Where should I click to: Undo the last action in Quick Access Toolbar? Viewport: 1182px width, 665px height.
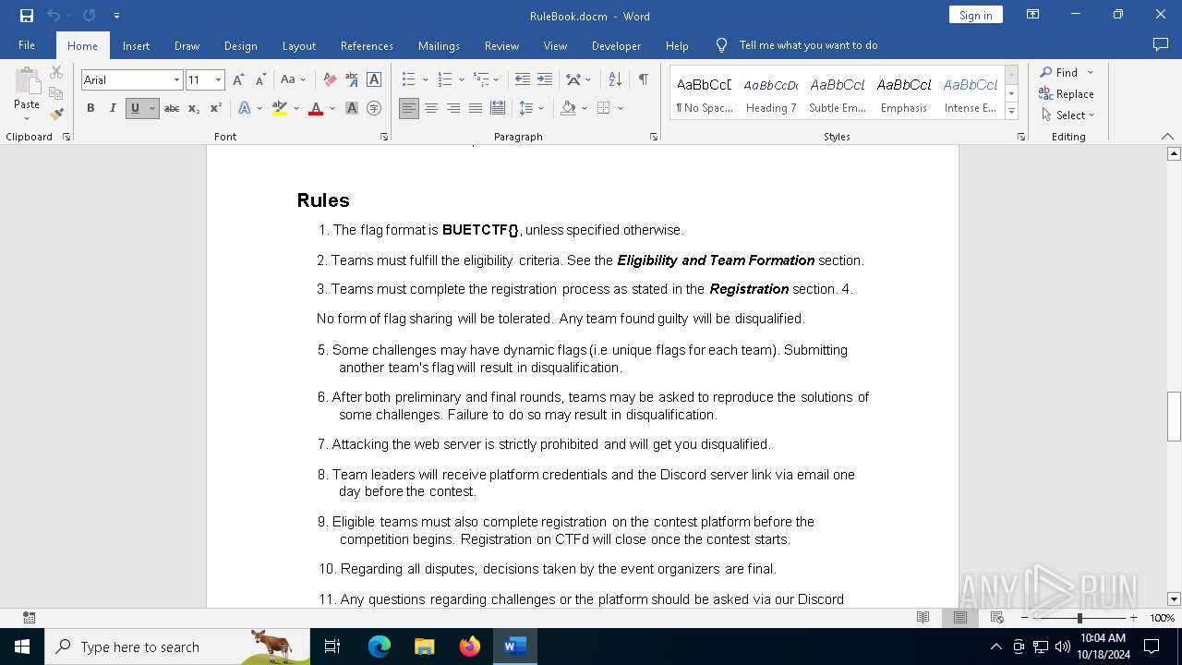(53, 16)
